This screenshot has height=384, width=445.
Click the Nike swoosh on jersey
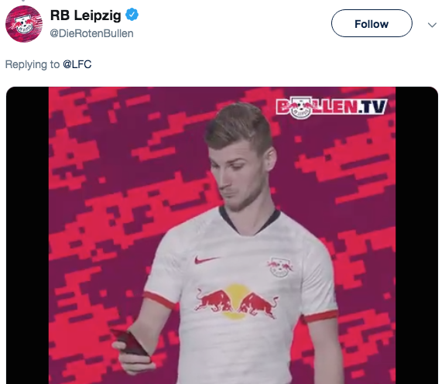point(206,259)
